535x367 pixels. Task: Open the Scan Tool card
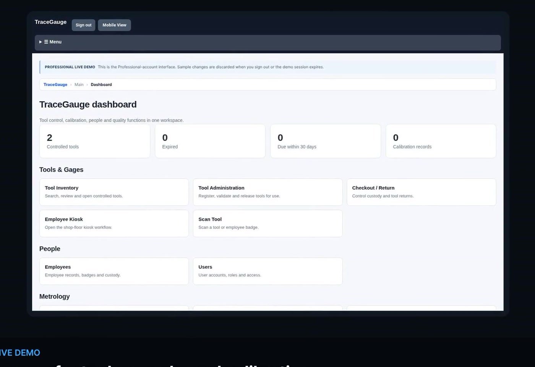coord(267,224)
